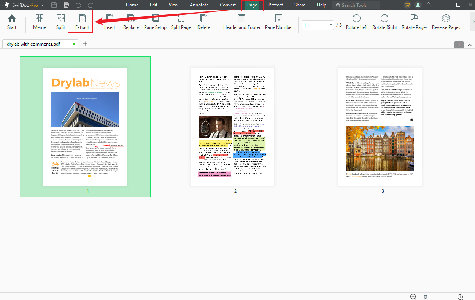Collapse the toolbar with the chevron arrow

470,44
